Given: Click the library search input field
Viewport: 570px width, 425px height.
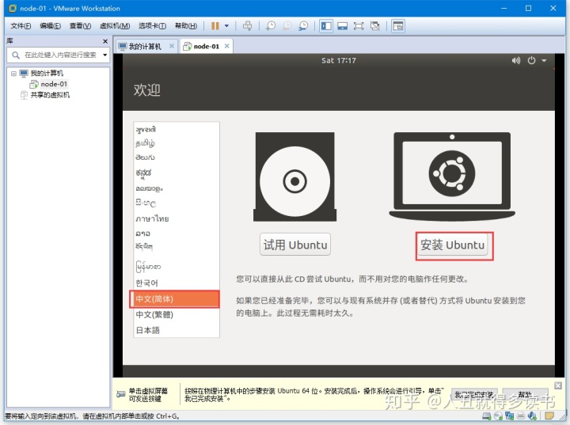Looking at the screenshot, I should tap(56, 55).
